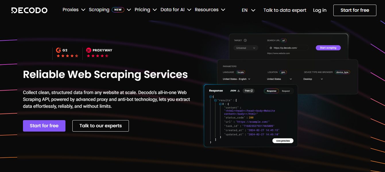Open the Universal target dropdown

tap(245, 48)
